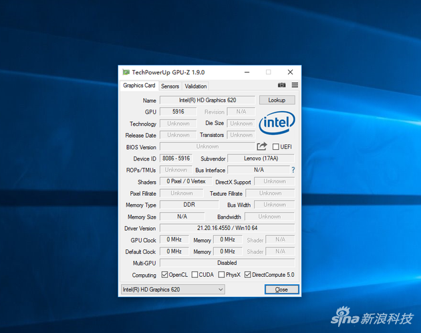Screen dimensions: 421x333
Task: Click the Computing label
Action: [144, 275]
